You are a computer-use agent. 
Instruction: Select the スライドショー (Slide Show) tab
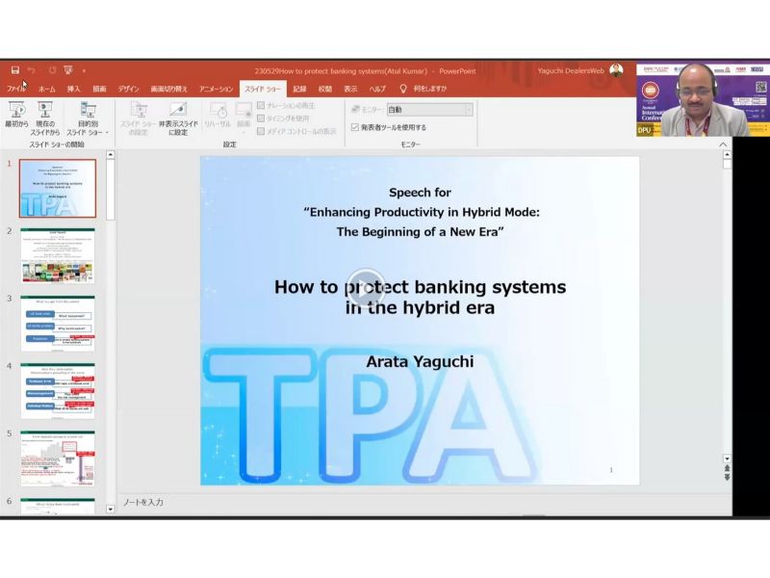pos(263,89)
